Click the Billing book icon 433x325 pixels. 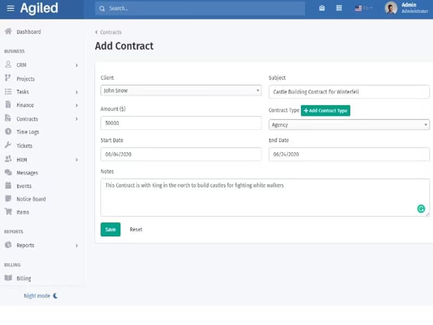[x=8, y=278]
